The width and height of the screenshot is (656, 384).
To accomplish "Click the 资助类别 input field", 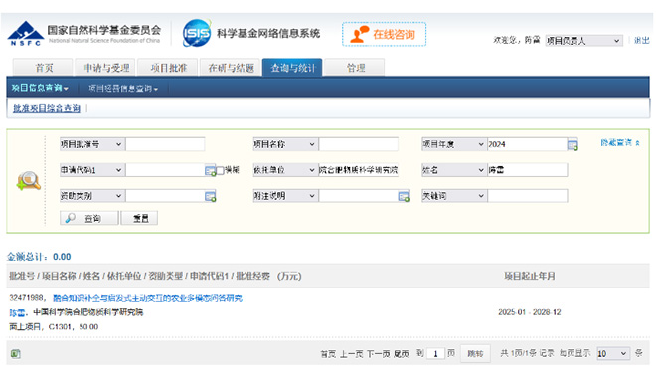I will [165, 196].
